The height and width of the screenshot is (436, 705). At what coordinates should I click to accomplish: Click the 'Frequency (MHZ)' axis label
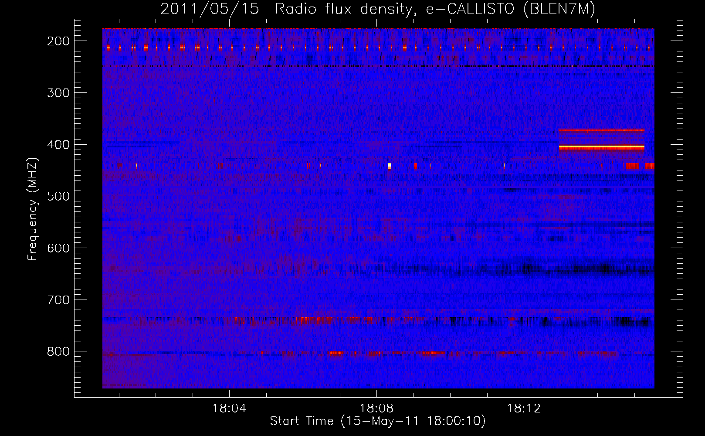coord(33,209)
